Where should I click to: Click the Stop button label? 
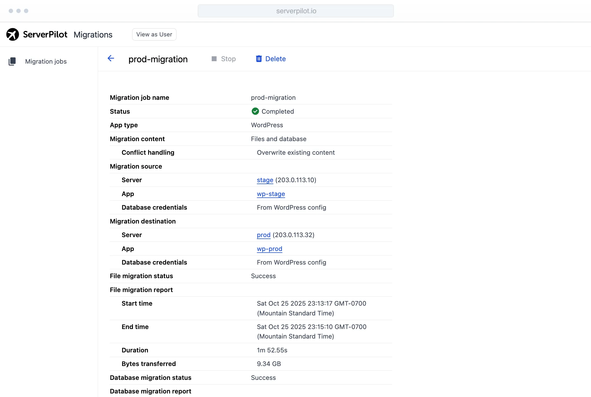click(x=228, y=59)
